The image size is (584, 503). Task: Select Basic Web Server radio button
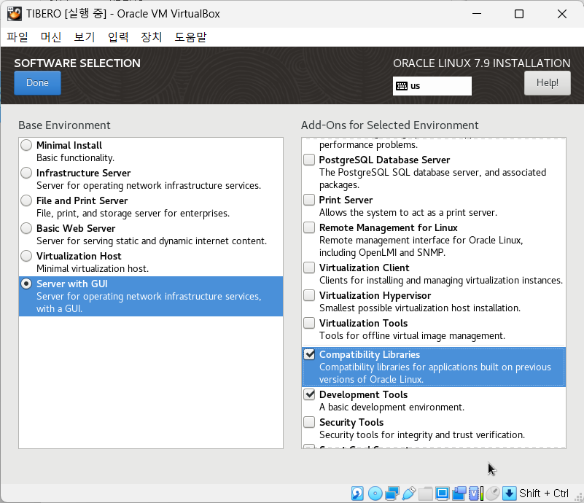coord(26,228)
